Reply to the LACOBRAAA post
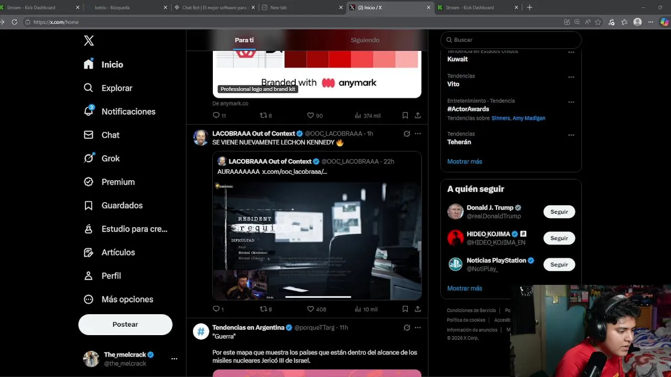This screenshot has width=671, height=377. pyautogui.click(x=218, y=309)
